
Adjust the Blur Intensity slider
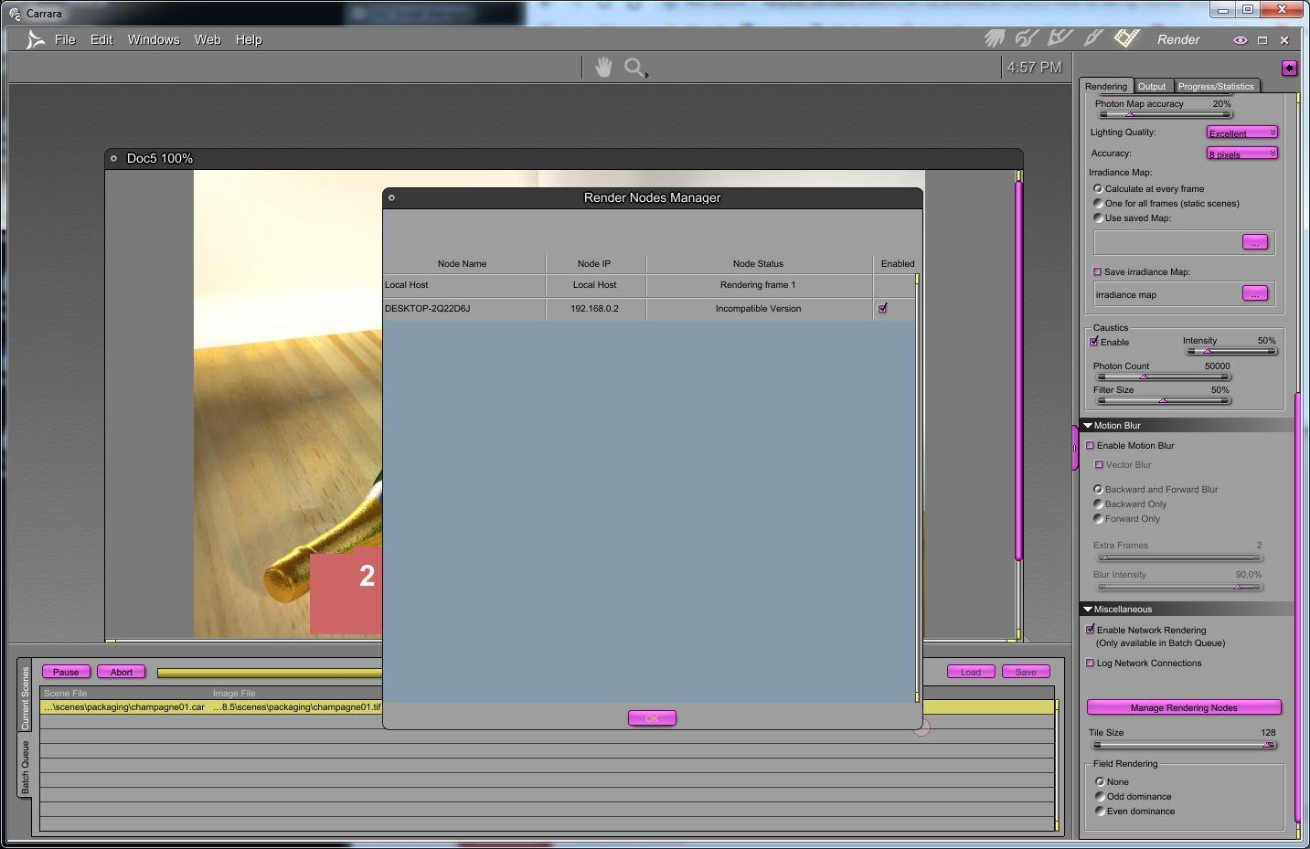tap(1178, 587)
